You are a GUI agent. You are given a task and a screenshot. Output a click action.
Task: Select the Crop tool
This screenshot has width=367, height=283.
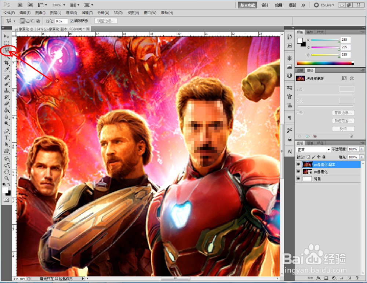[7, 63]
